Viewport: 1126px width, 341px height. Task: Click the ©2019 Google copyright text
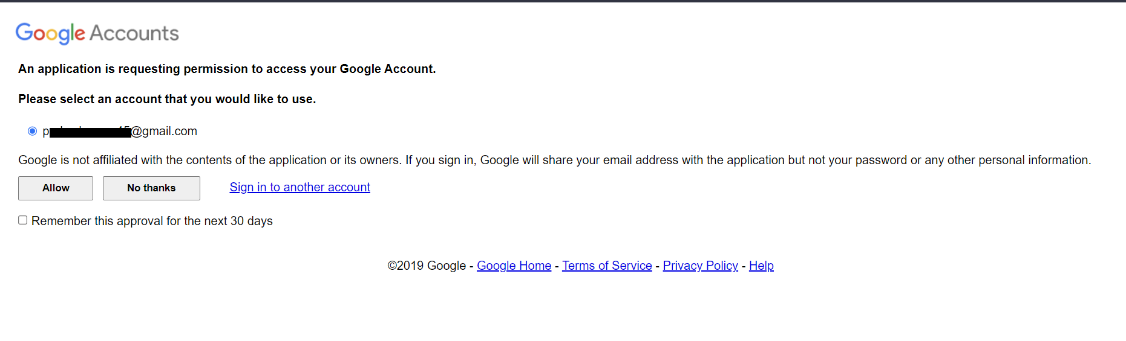click(x=427, y=266)
